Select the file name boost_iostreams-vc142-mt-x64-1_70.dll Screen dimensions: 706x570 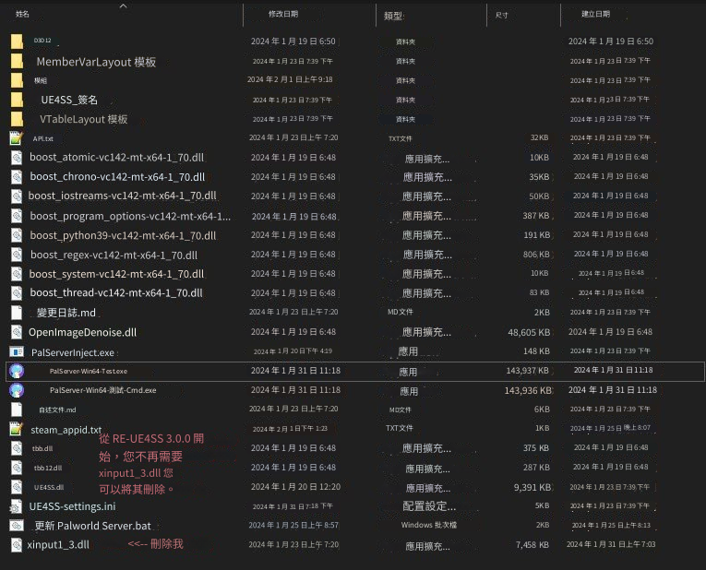(x=122, y=196)
